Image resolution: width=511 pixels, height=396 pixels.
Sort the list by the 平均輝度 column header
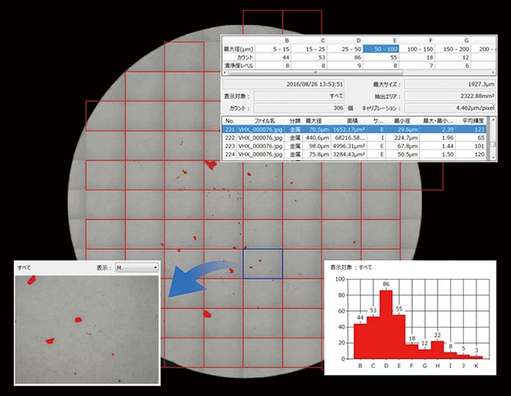pos(473,120)
